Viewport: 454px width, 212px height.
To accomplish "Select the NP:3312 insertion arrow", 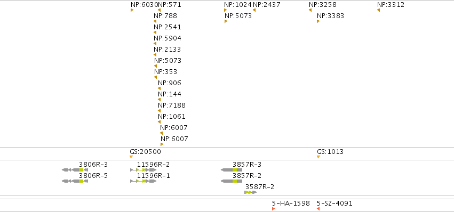I will coord(378,10).
